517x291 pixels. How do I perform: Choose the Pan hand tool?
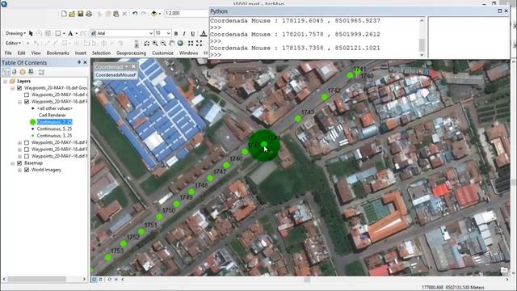pos(172,43)
